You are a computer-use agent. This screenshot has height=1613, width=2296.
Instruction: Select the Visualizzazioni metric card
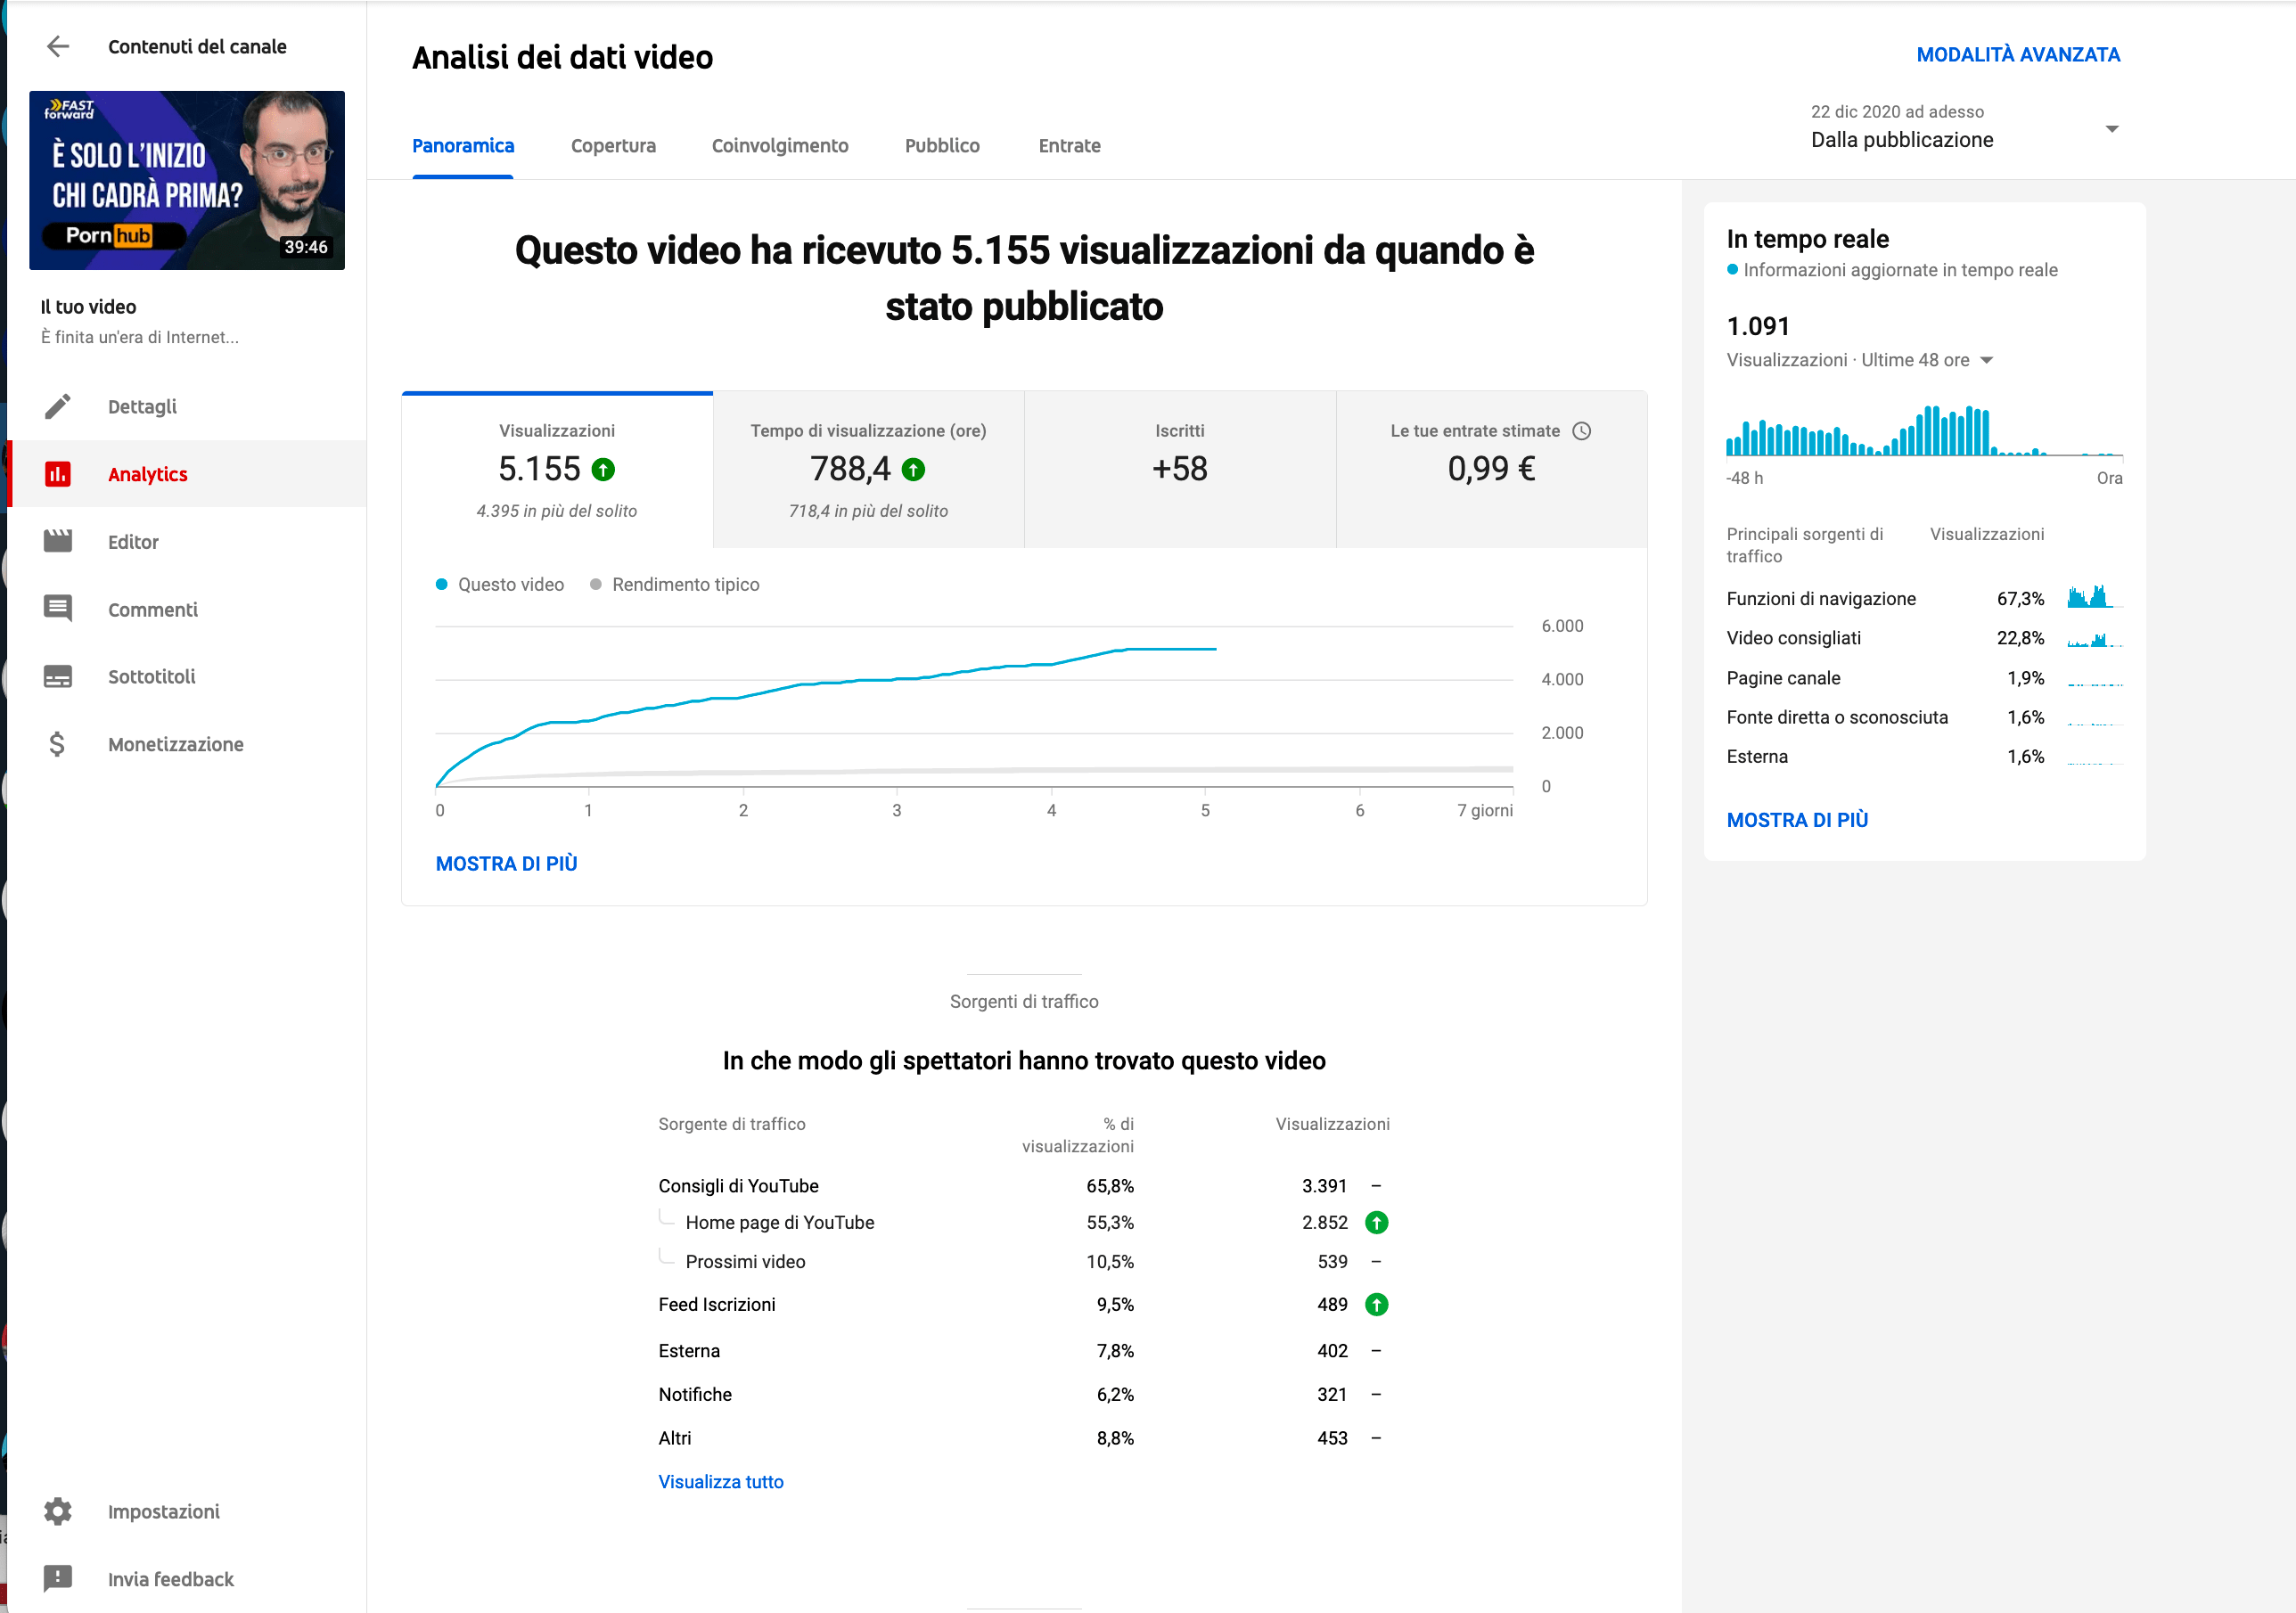tap(557, 470)
